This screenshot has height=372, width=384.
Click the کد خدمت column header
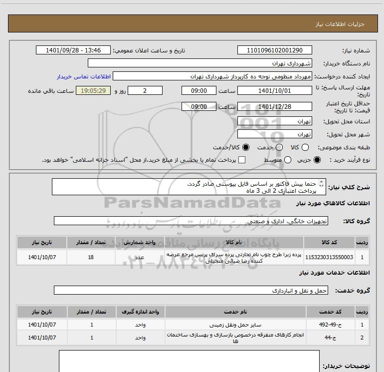(330, 312)
